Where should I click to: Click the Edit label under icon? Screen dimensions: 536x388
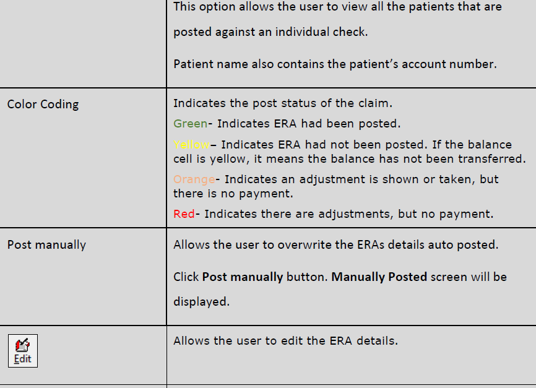22,359
